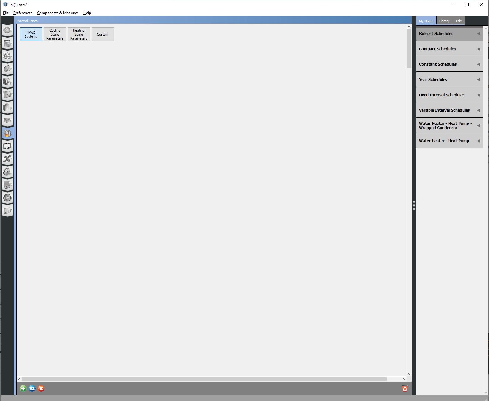The image size is (489, 401).
Task: Open the Components & Measures menu
Action: [58, 13]
